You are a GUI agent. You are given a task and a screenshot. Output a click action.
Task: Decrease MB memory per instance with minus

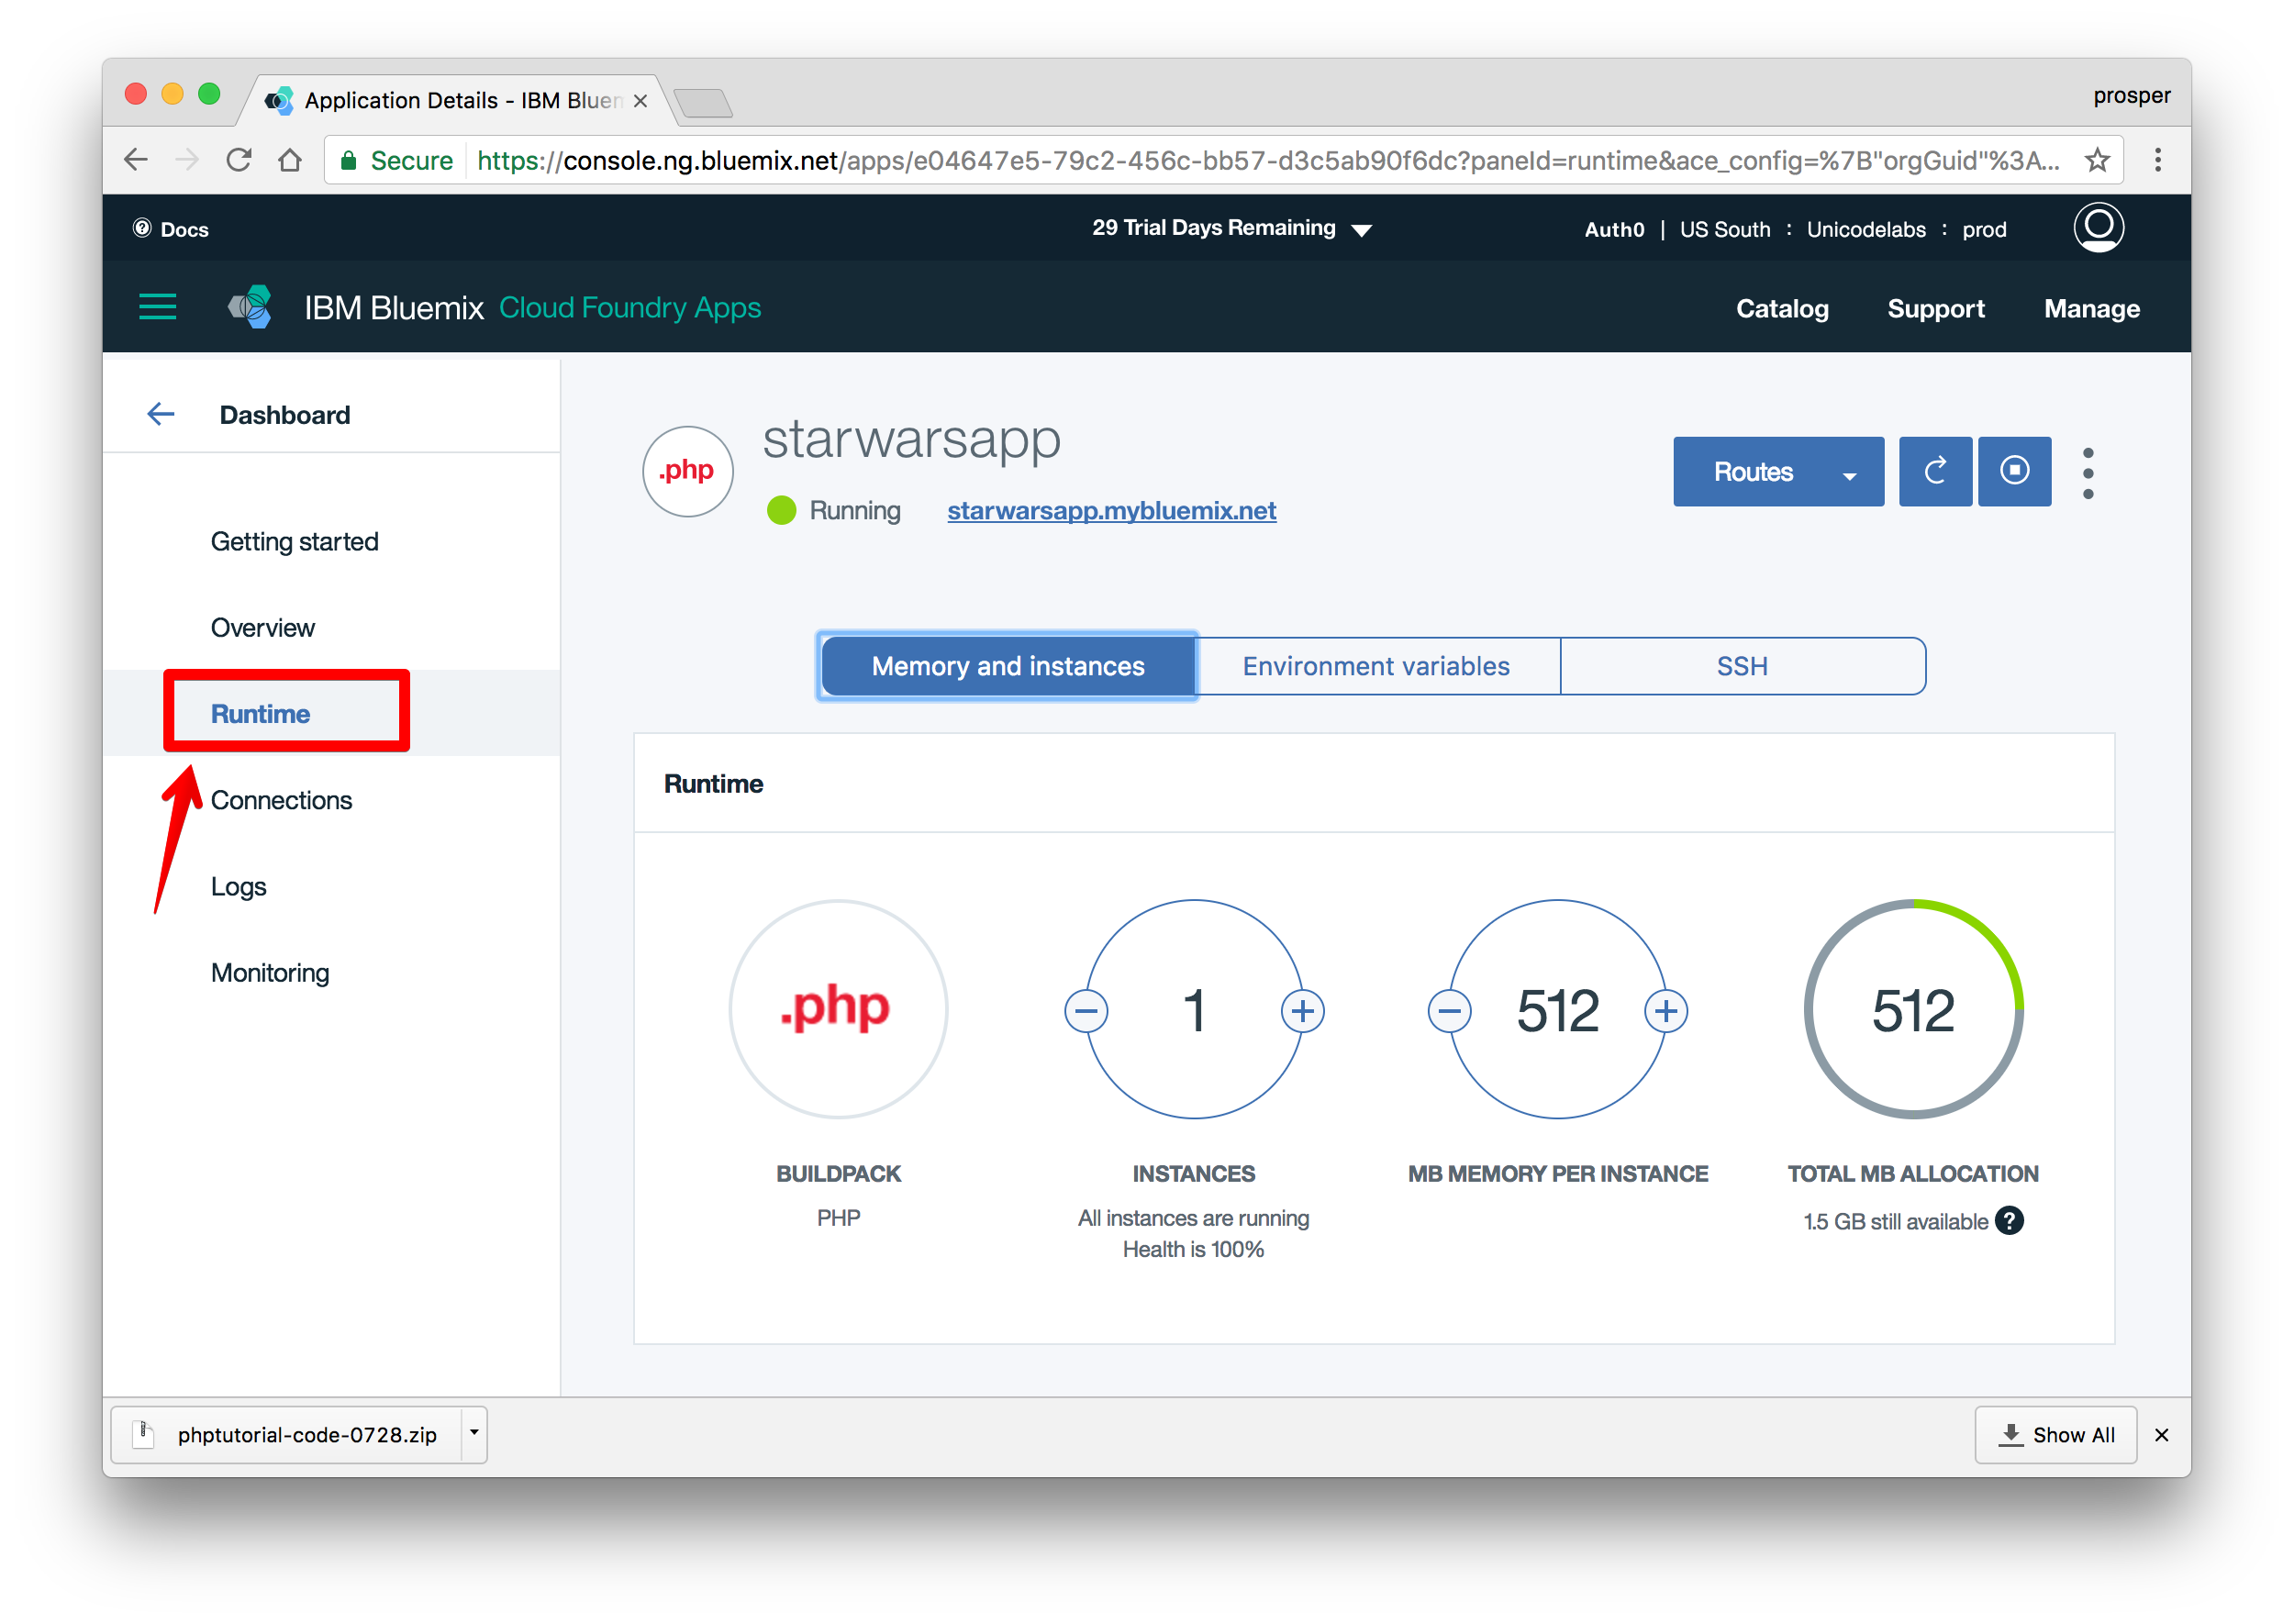1449,1011
